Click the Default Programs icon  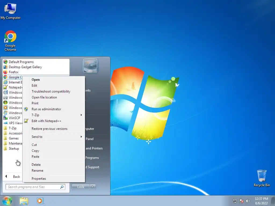(x=5, y=62)
